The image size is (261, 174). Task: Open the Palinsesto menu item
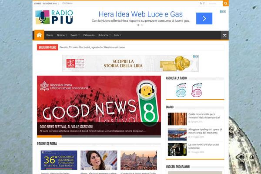[x=89, y=35]
